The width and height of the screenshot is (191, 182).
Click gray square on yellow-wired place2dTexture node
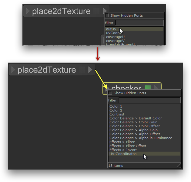[x=82, y=70]
